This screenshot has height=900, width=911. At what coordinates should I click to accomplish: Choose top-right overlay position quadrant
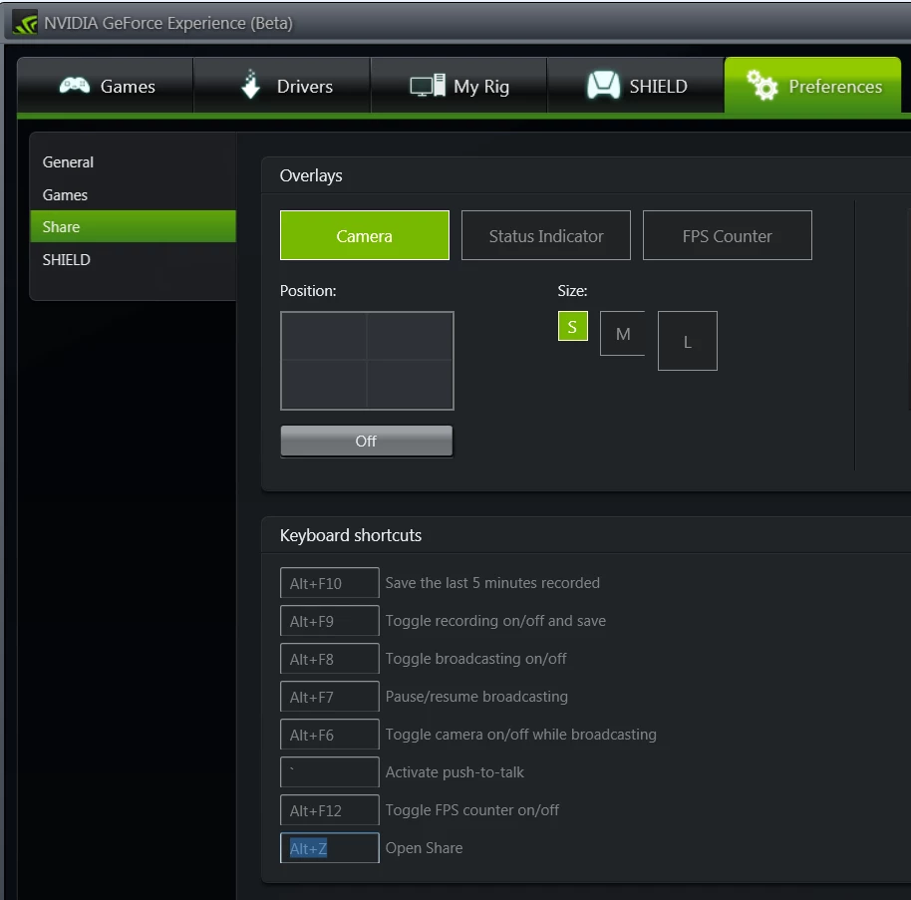point(410,337)
